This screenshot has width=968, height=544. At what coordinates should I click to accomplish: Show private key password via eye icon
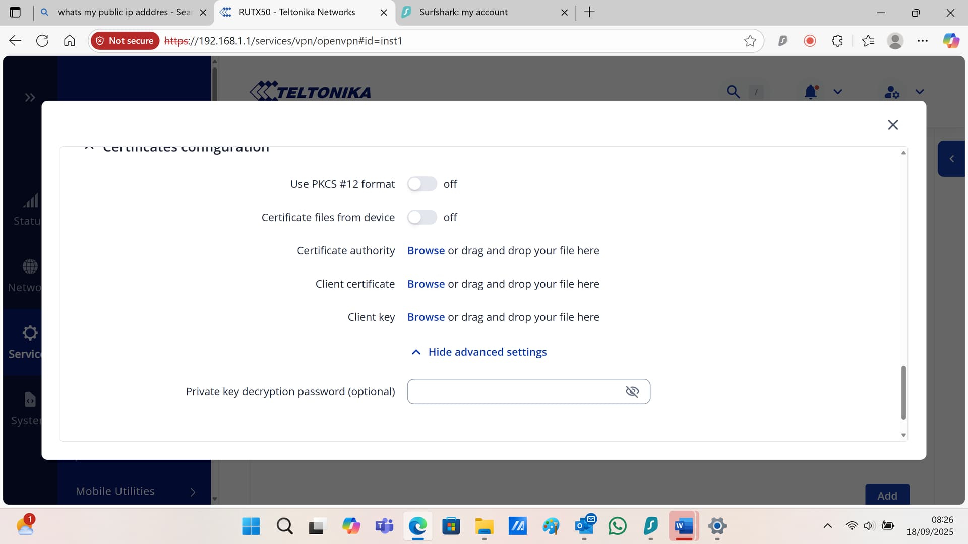point(632,392)
